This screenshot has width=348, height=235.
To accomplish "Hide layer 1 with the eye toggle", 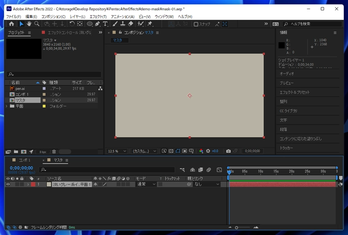I will pyautogui.click(x=8, y=185).
